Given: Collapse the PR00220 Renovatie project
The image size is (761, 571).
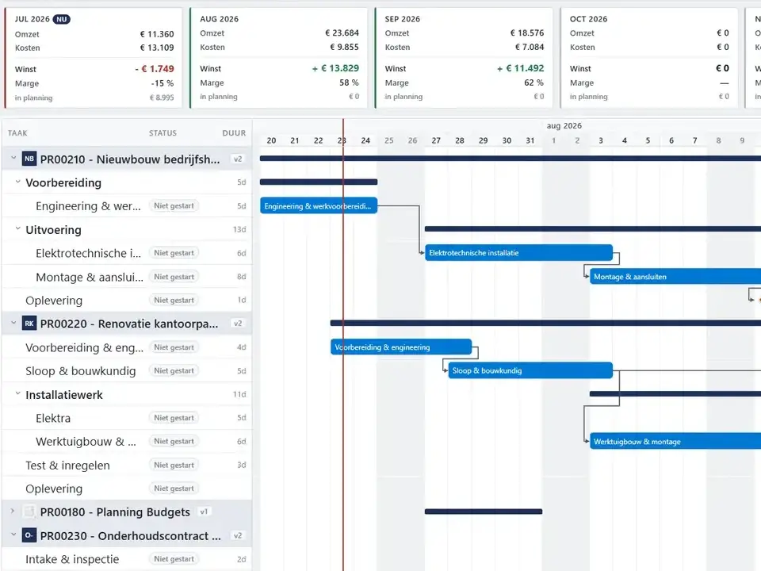Looking at the screenshot, I should click(x=13, y=323).
